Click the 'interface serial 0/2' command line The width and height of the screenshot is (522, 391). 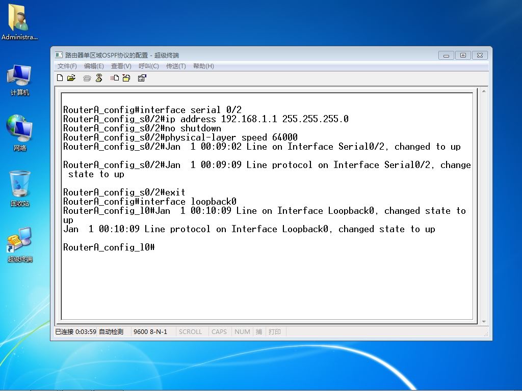point(152,110)
